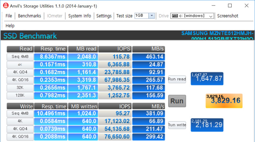Click the Write 4K QD4 test button
The image size is (255, 142).
point(20,129)
